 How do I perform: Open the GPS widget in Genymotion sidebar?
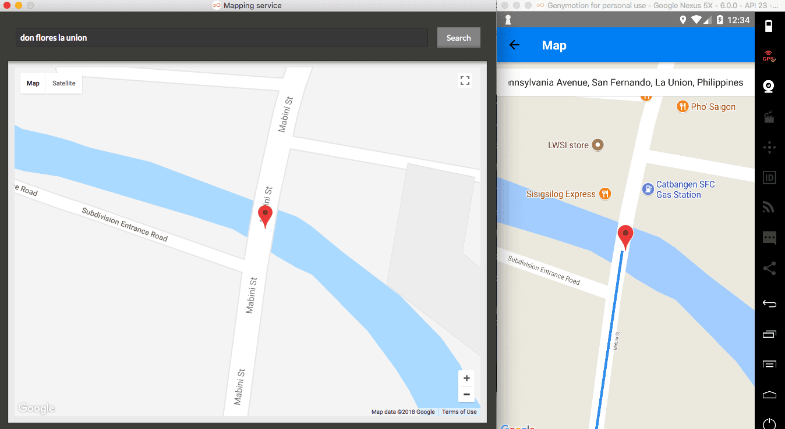769,56
